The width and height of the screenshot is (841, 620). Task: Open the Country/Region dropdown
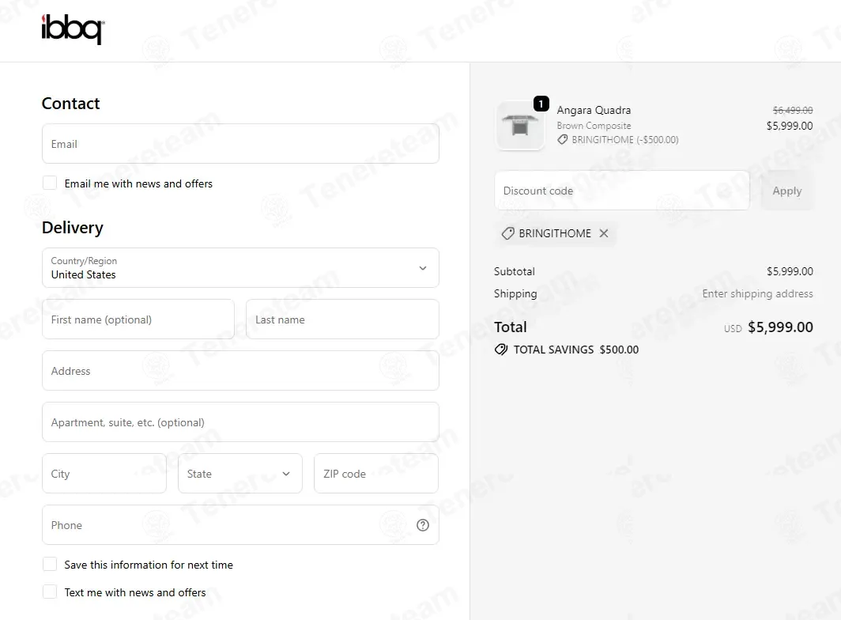pyautogui.click(x=240, y=268)
